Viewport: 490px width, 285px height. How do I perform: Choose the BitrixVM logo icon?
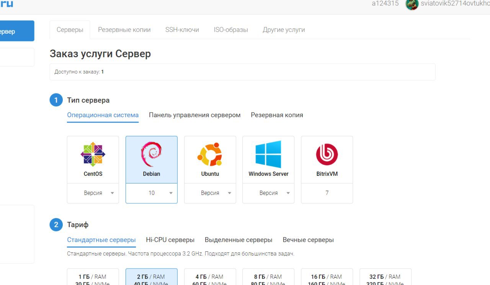327,154
